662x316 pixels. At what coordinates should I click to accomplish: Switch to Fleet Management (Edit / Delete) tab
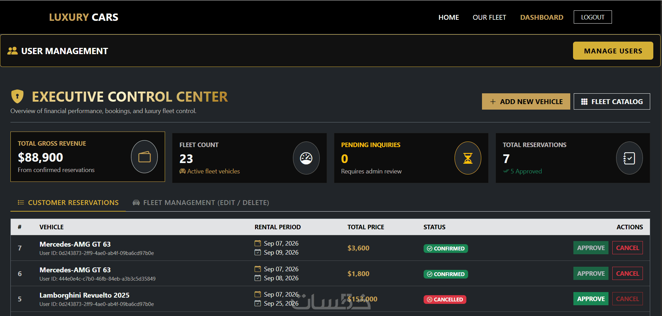click(201, 203)
